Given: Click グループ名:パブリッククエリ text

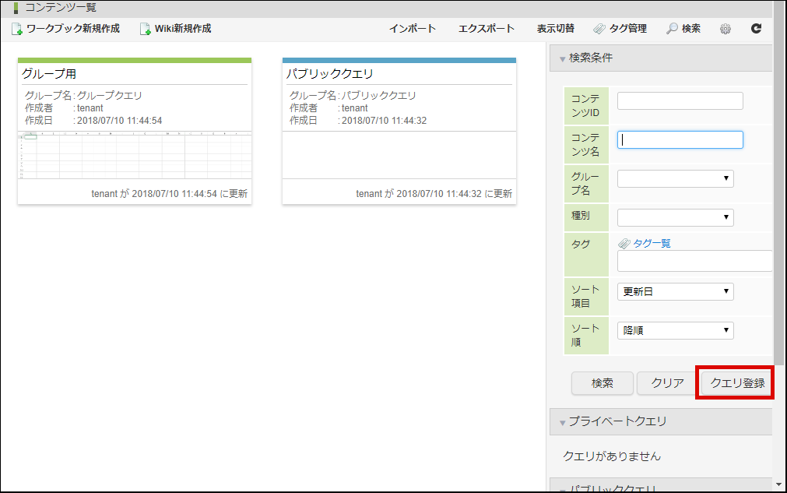Looking at the screenshot, I should (353, 95).
